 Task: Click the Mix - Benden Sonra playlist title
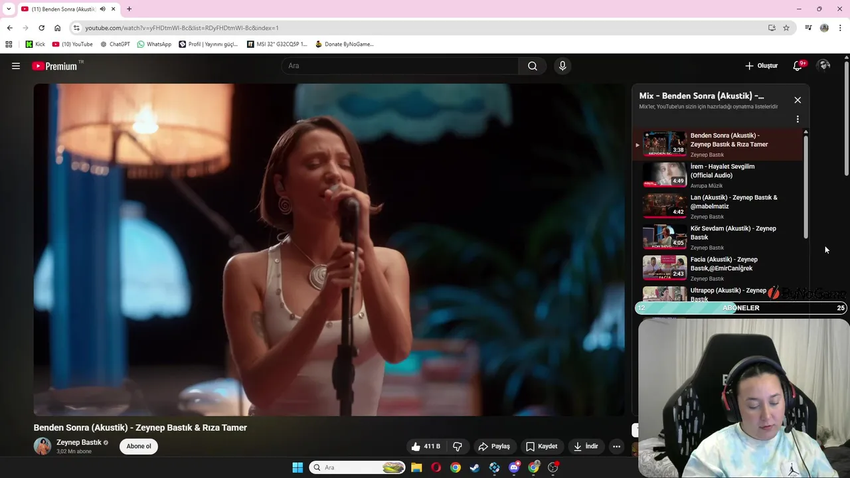701,96
